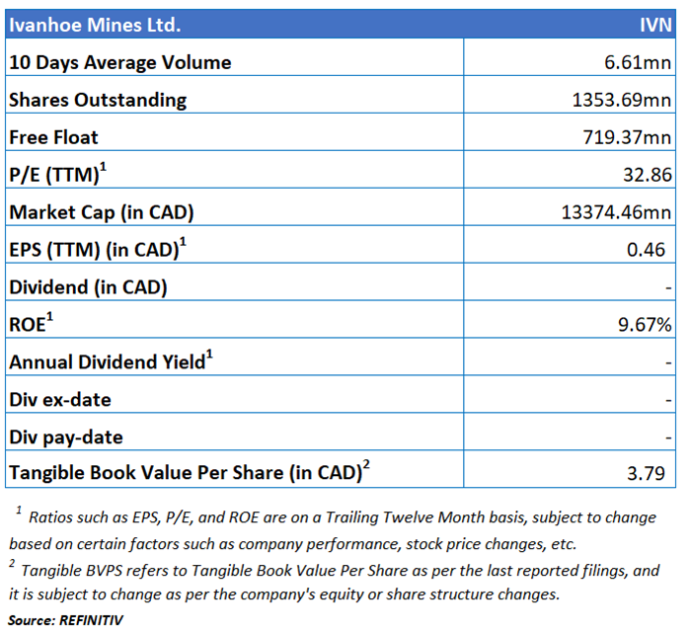The width and height of the screenshot is (690, 635).
Task: Click the 'P/E (TTM)' label
Action: click(57, 174)
